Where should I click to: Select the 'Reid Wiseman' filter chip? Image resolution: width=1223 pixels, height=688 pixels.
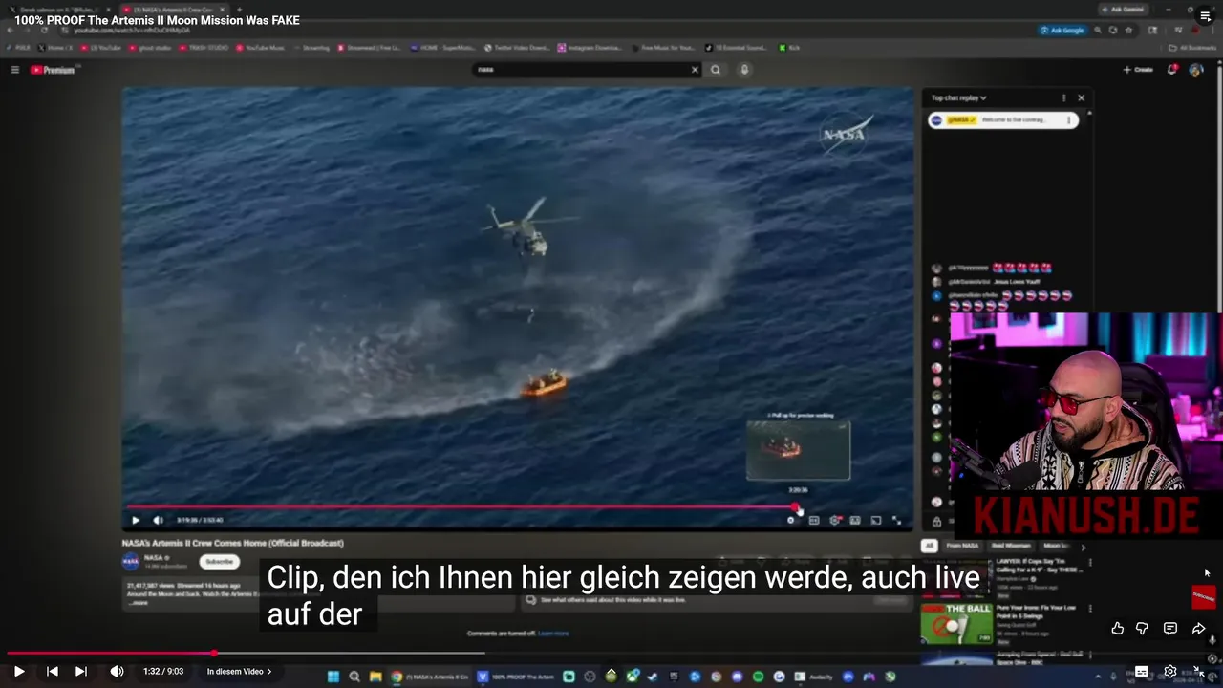click(x=1011, y=546)
